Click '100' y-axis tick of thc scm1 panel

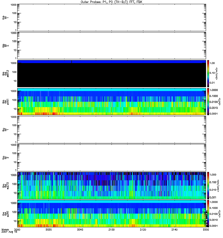coord(14,212)
